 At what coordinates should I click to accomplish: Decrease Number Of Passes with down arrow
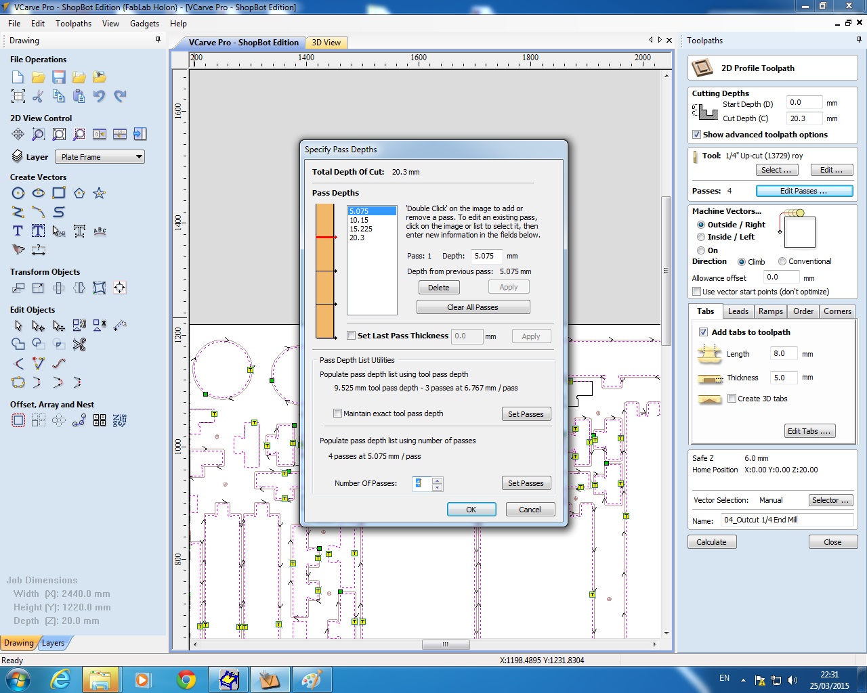(x=438, y=487)
